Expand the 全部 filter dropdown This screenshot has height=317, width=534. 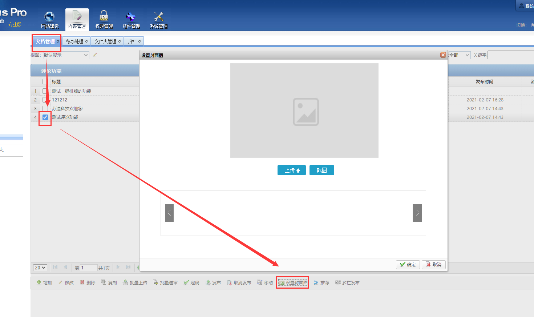tap(460, 55)
